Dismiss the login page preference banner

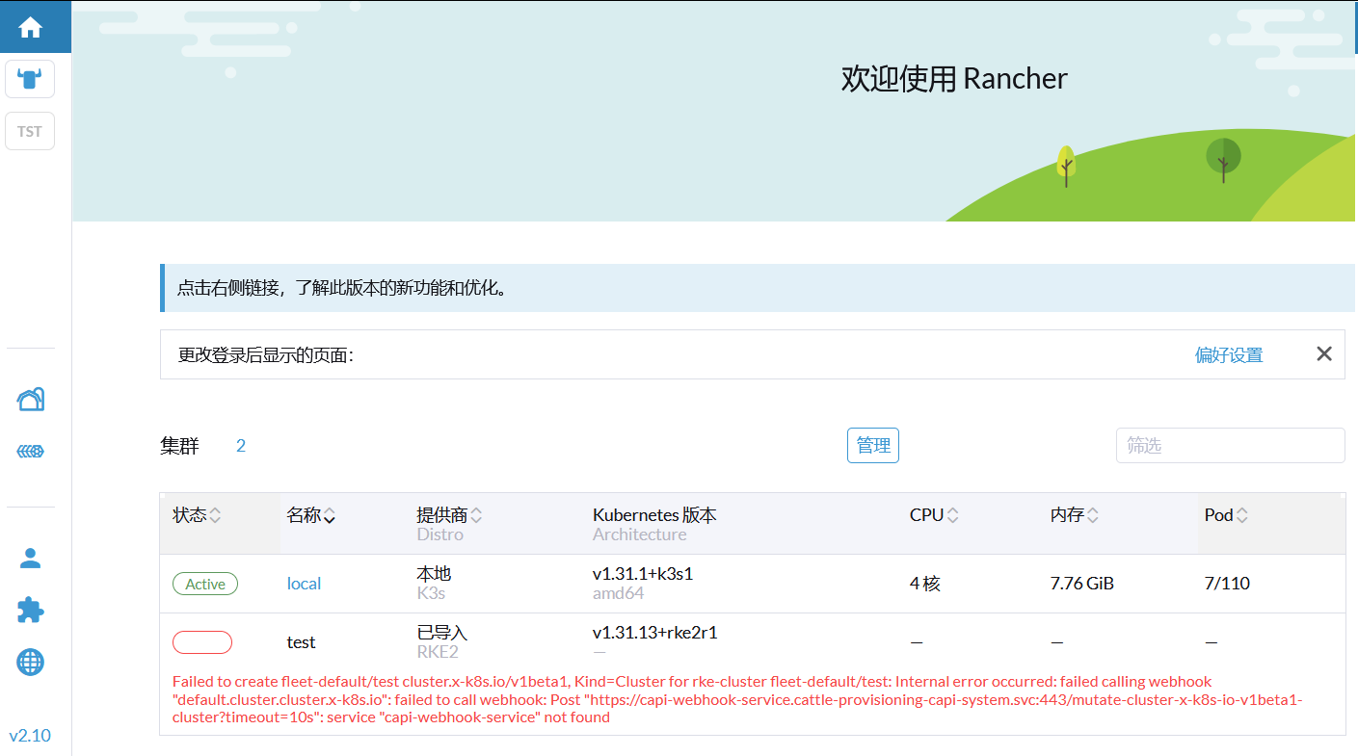coord(1323,354)
